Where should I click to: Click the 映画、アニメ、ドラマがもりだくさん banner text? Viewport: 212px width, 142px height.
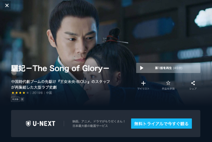(x=99, y=121)
